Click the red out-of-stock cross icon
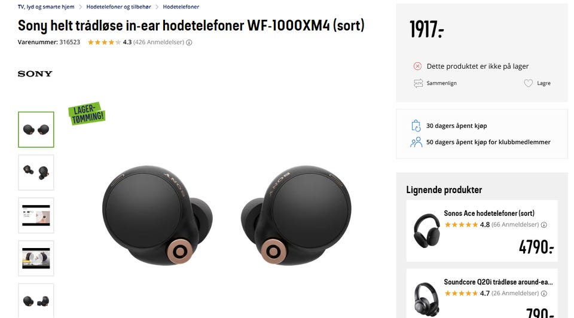The width and height of the screenshot is (574, 318). click(418, 66)
